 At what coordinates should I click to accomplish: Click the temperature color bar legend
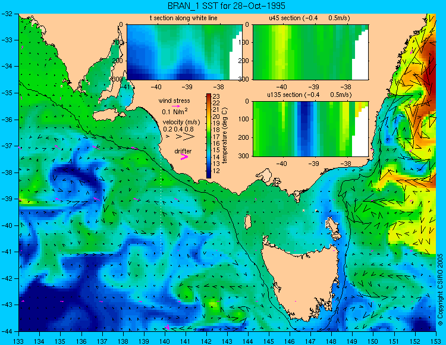(x=209, y=136)
